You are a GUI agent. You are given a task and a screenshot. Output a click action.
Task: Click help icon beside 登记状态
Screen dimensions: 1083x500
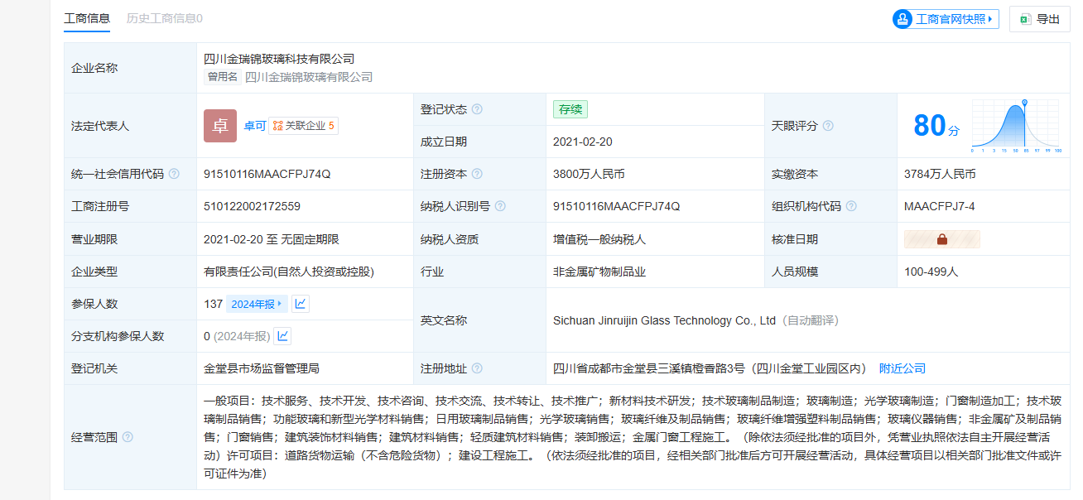coord(478,109)
